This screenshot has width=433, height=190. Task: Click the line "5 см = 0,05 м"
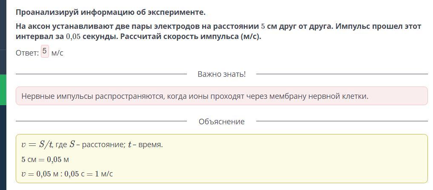(45, 159)
